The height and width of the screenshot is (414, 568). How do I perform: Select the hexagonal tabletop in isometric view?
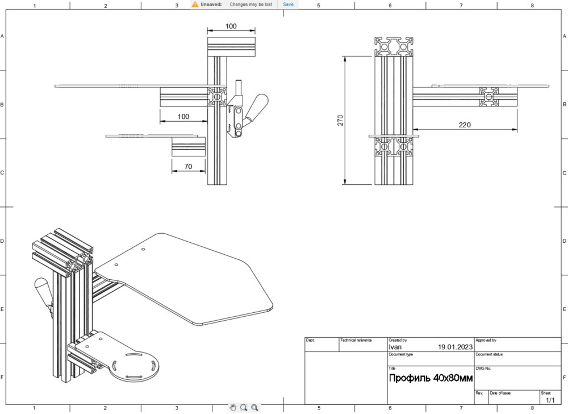pyautogui.click(x=184, y=279)
